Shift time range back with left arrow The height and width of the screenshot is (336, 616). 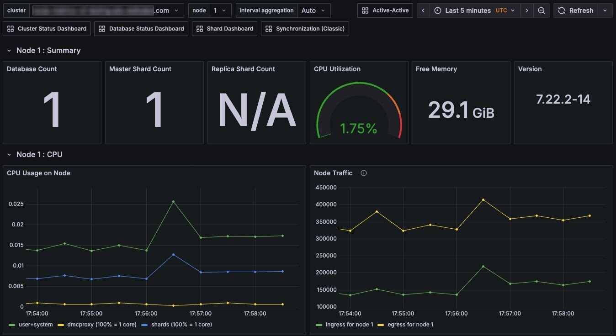point(423,10)
